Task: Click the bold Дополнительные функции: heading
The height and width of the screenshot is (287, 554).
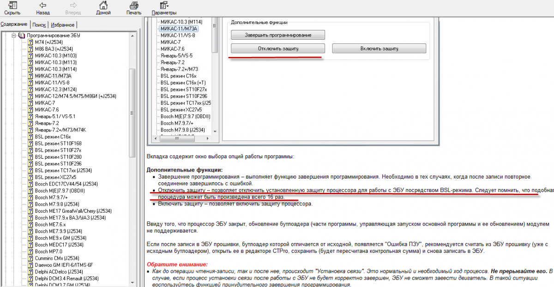Action: [185, 170]
